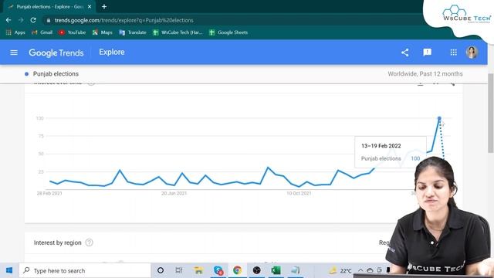494x278 pixels.
Task: Click the browser forward arrow
Action: pyautogui.click(x=21, y=20)
